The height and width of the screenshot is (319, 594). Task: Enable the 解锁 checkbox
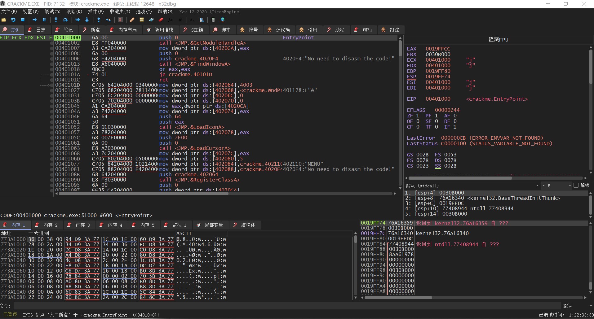pyautogui.click(x=576, y=185)
